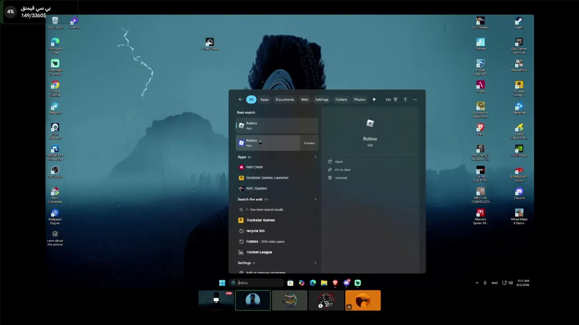Click the volume icon in system tray
Viewport: 579px width, 325px height.
point(511,283)
